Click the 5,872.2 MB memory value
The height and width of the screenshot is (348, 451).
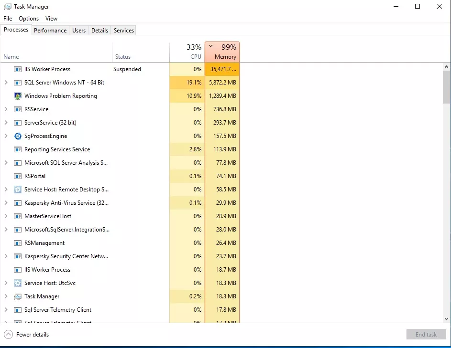click(x=222, y=83)
